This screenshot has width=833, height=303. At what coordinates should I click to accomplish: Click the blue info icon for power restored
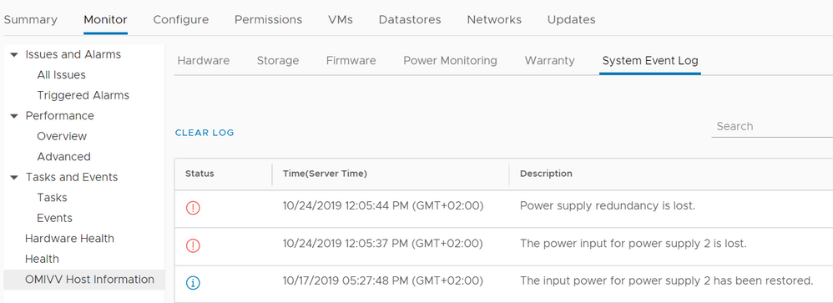193,283
